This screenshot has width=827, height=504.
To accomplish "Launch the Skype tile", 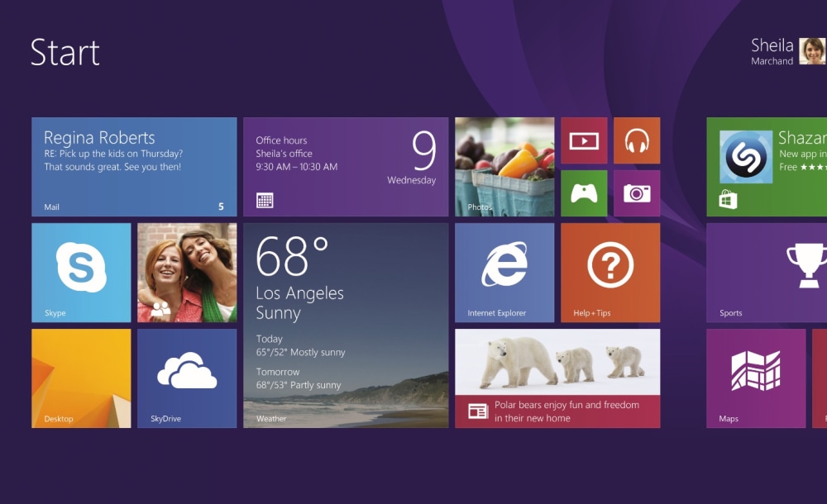I will (81, 273).
